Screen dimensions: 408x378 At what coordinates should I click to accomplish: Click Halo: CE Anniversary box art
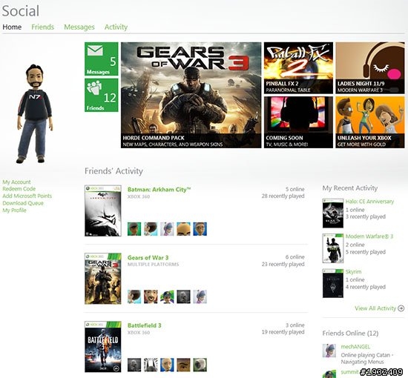[x=333, y=213]
